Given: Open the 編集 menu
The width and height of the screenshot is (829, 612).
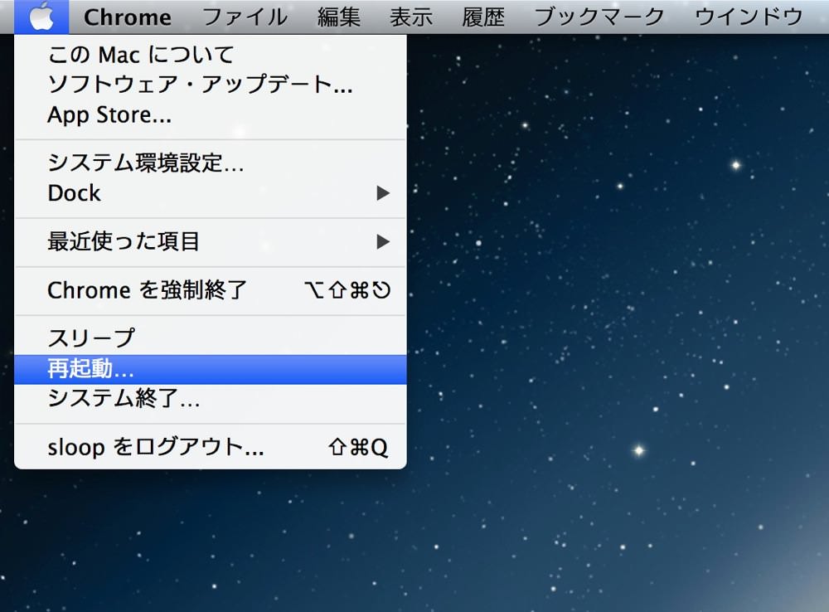Looking at the screenshot, I should [339, 17].
